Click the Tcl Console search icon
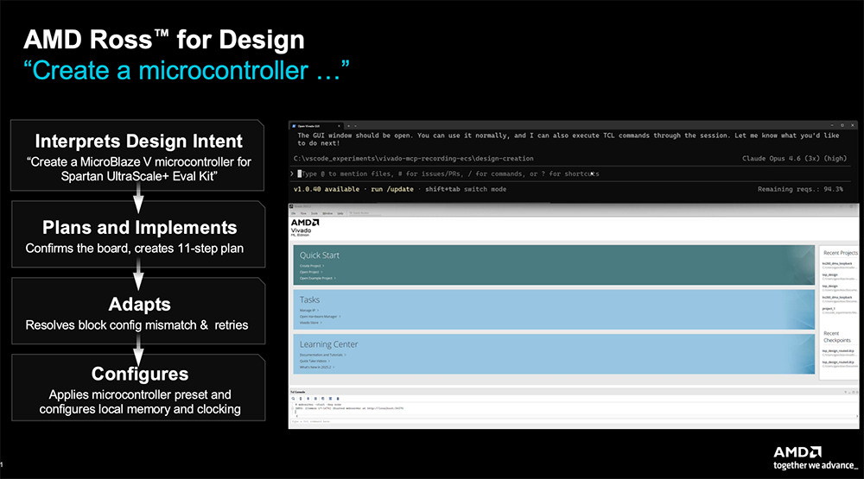Image resolution: width=864 pixels, height=479 pixels. click(x=293, y=399)
